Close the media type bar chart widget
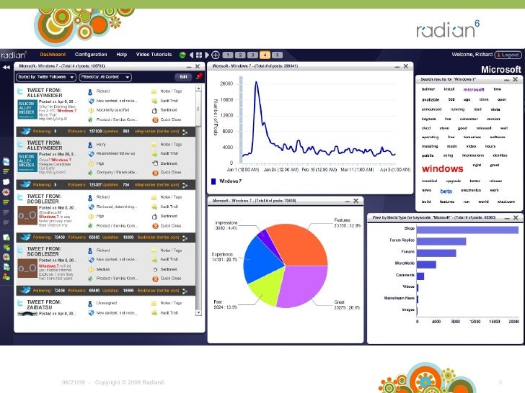Screen dimensions: 525x393 point(516,217)
